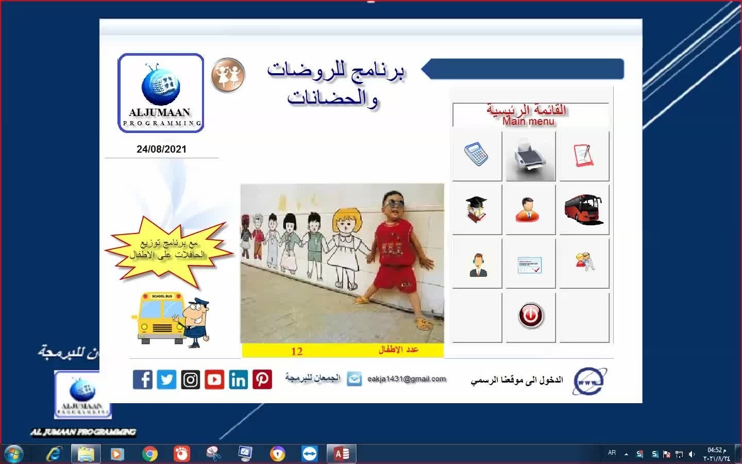Show hidden system tray icons
Viewport: 742px width, 464px height.
coord(626,454)
